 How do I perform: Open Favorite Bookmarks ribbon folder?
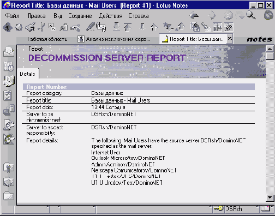(9, 167)
